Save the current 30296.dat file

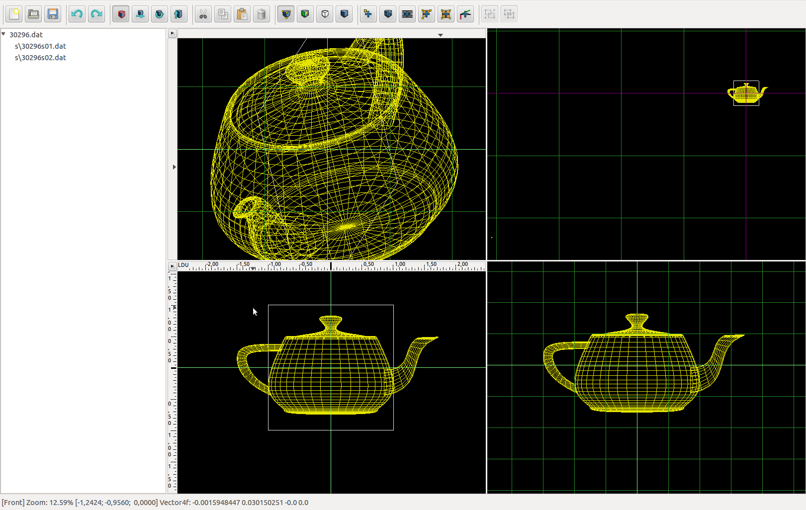(x=52, y=14)
